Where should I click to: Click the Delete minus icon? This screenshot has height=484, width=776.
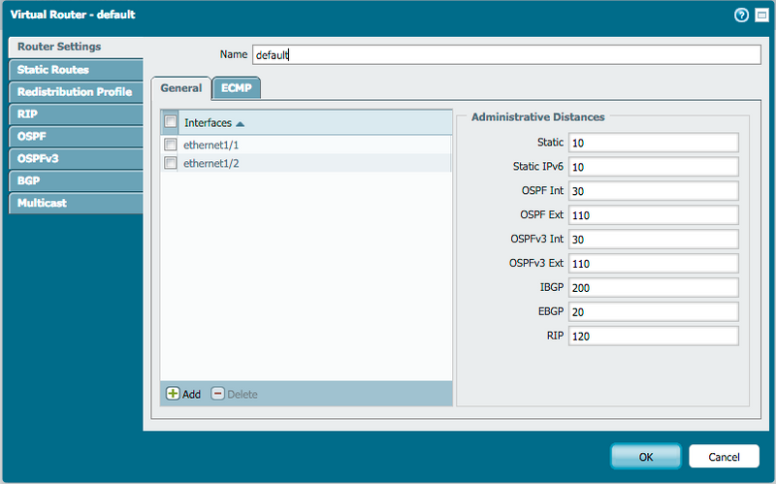(x=218, y=394)
